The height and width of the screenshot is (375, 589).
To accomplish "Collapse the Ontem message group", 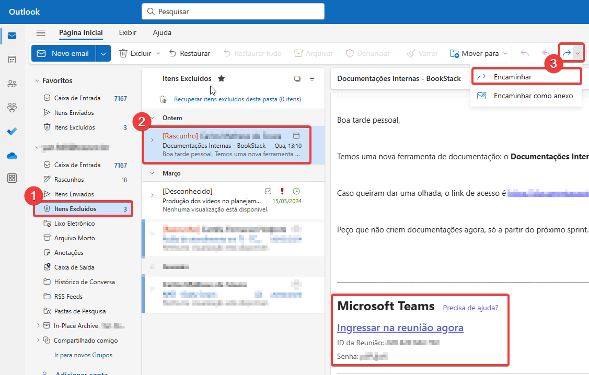I will tap(153, 118).
